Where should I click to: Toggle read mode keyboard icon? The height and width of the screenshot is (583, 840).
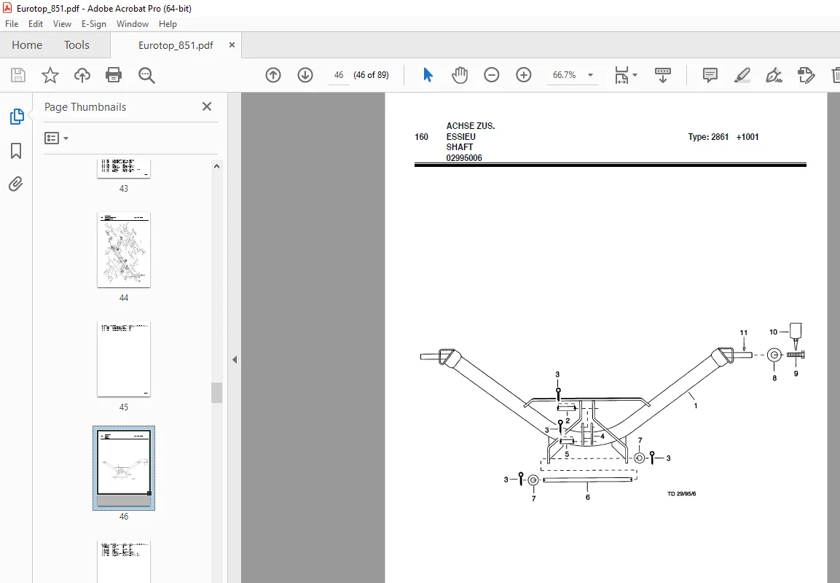[663, 75]
